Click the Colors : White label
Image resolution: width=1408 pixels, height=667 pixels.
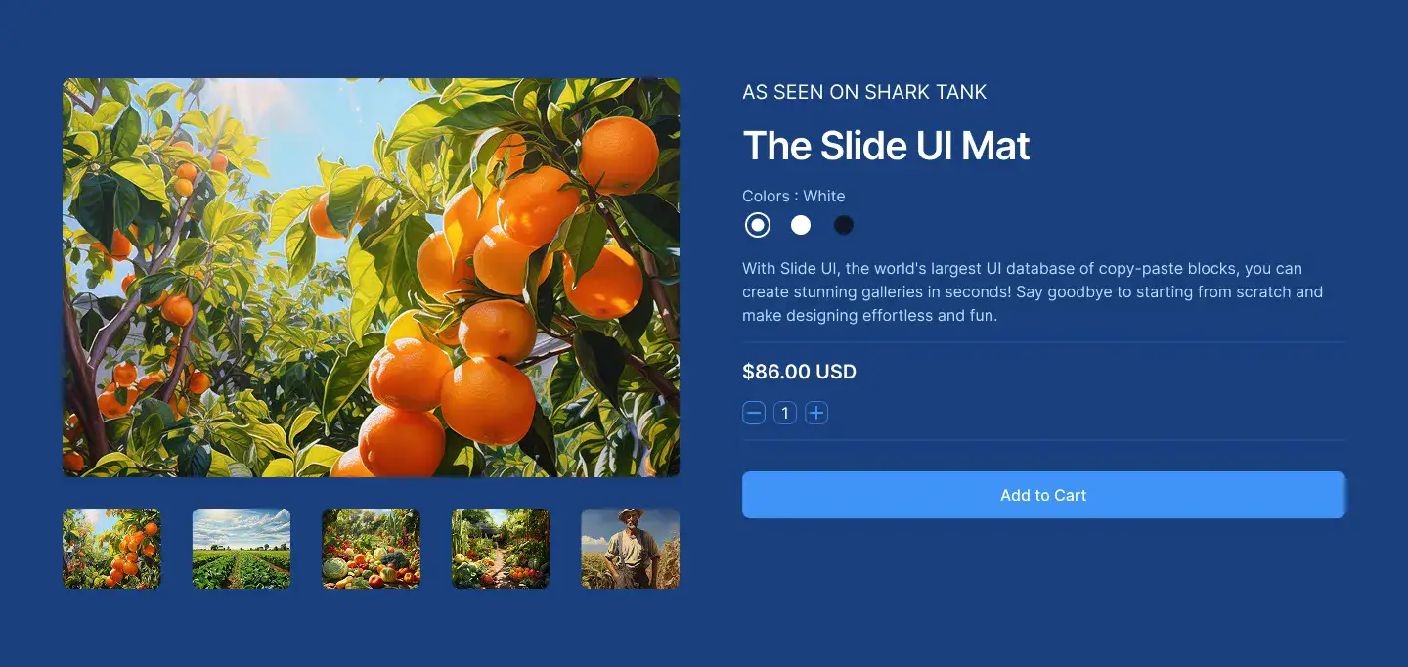(x=793, y=196)
